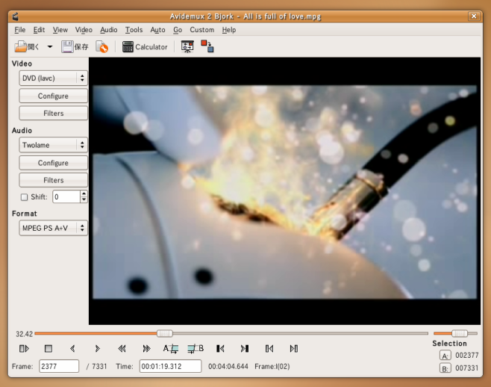Open the File menu
The image size is (491, 387).
(x=19, y=30)
